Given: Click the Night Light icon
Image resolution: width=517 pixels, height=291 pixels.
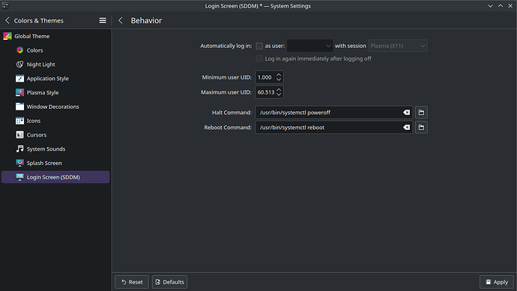Looking at the screenshot, I should pos(19,64).
